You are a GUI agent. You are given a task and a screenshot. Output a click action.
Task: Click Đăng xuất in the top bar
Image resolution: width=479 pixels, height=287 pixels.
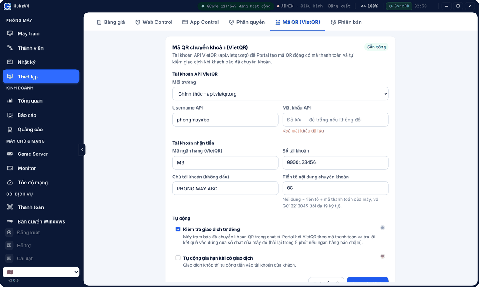(x=339, y=6)
